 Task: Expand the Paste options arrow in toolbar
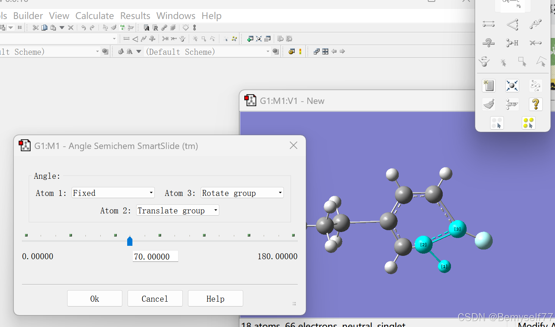(x=62, y=28)
